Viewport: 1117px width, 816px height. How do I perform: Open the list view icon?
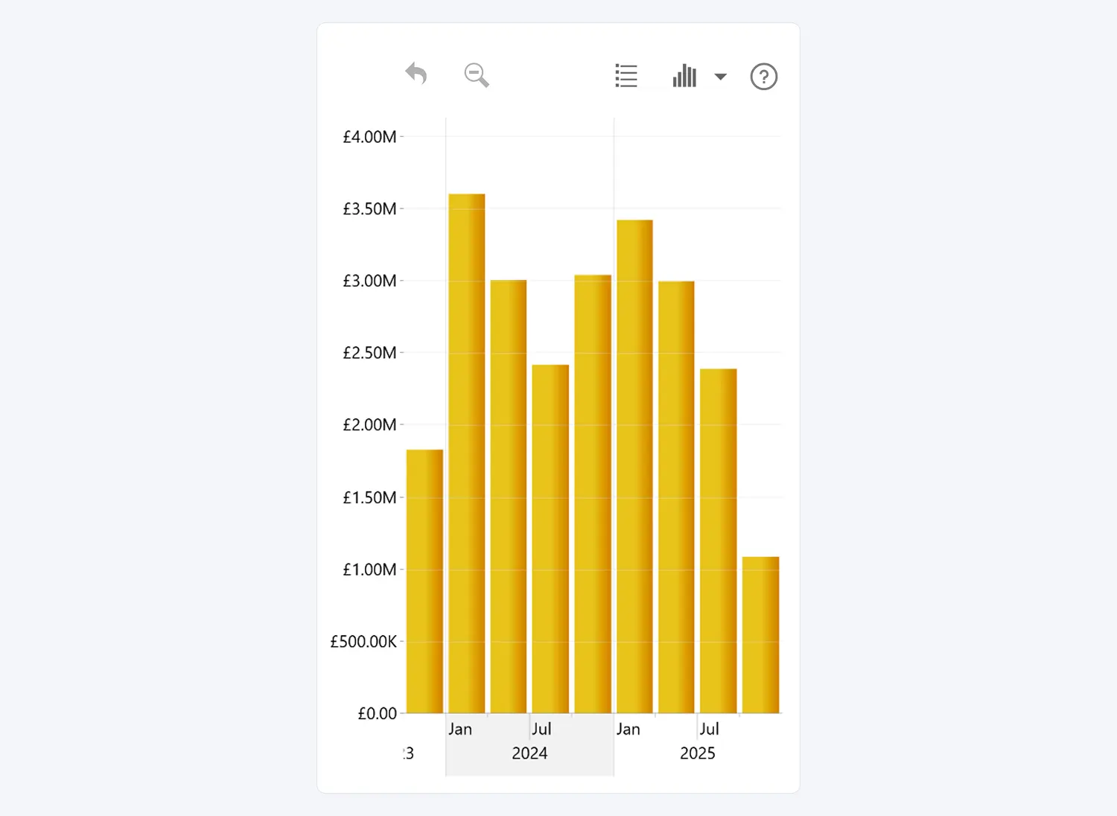click(x=626, y=76)
